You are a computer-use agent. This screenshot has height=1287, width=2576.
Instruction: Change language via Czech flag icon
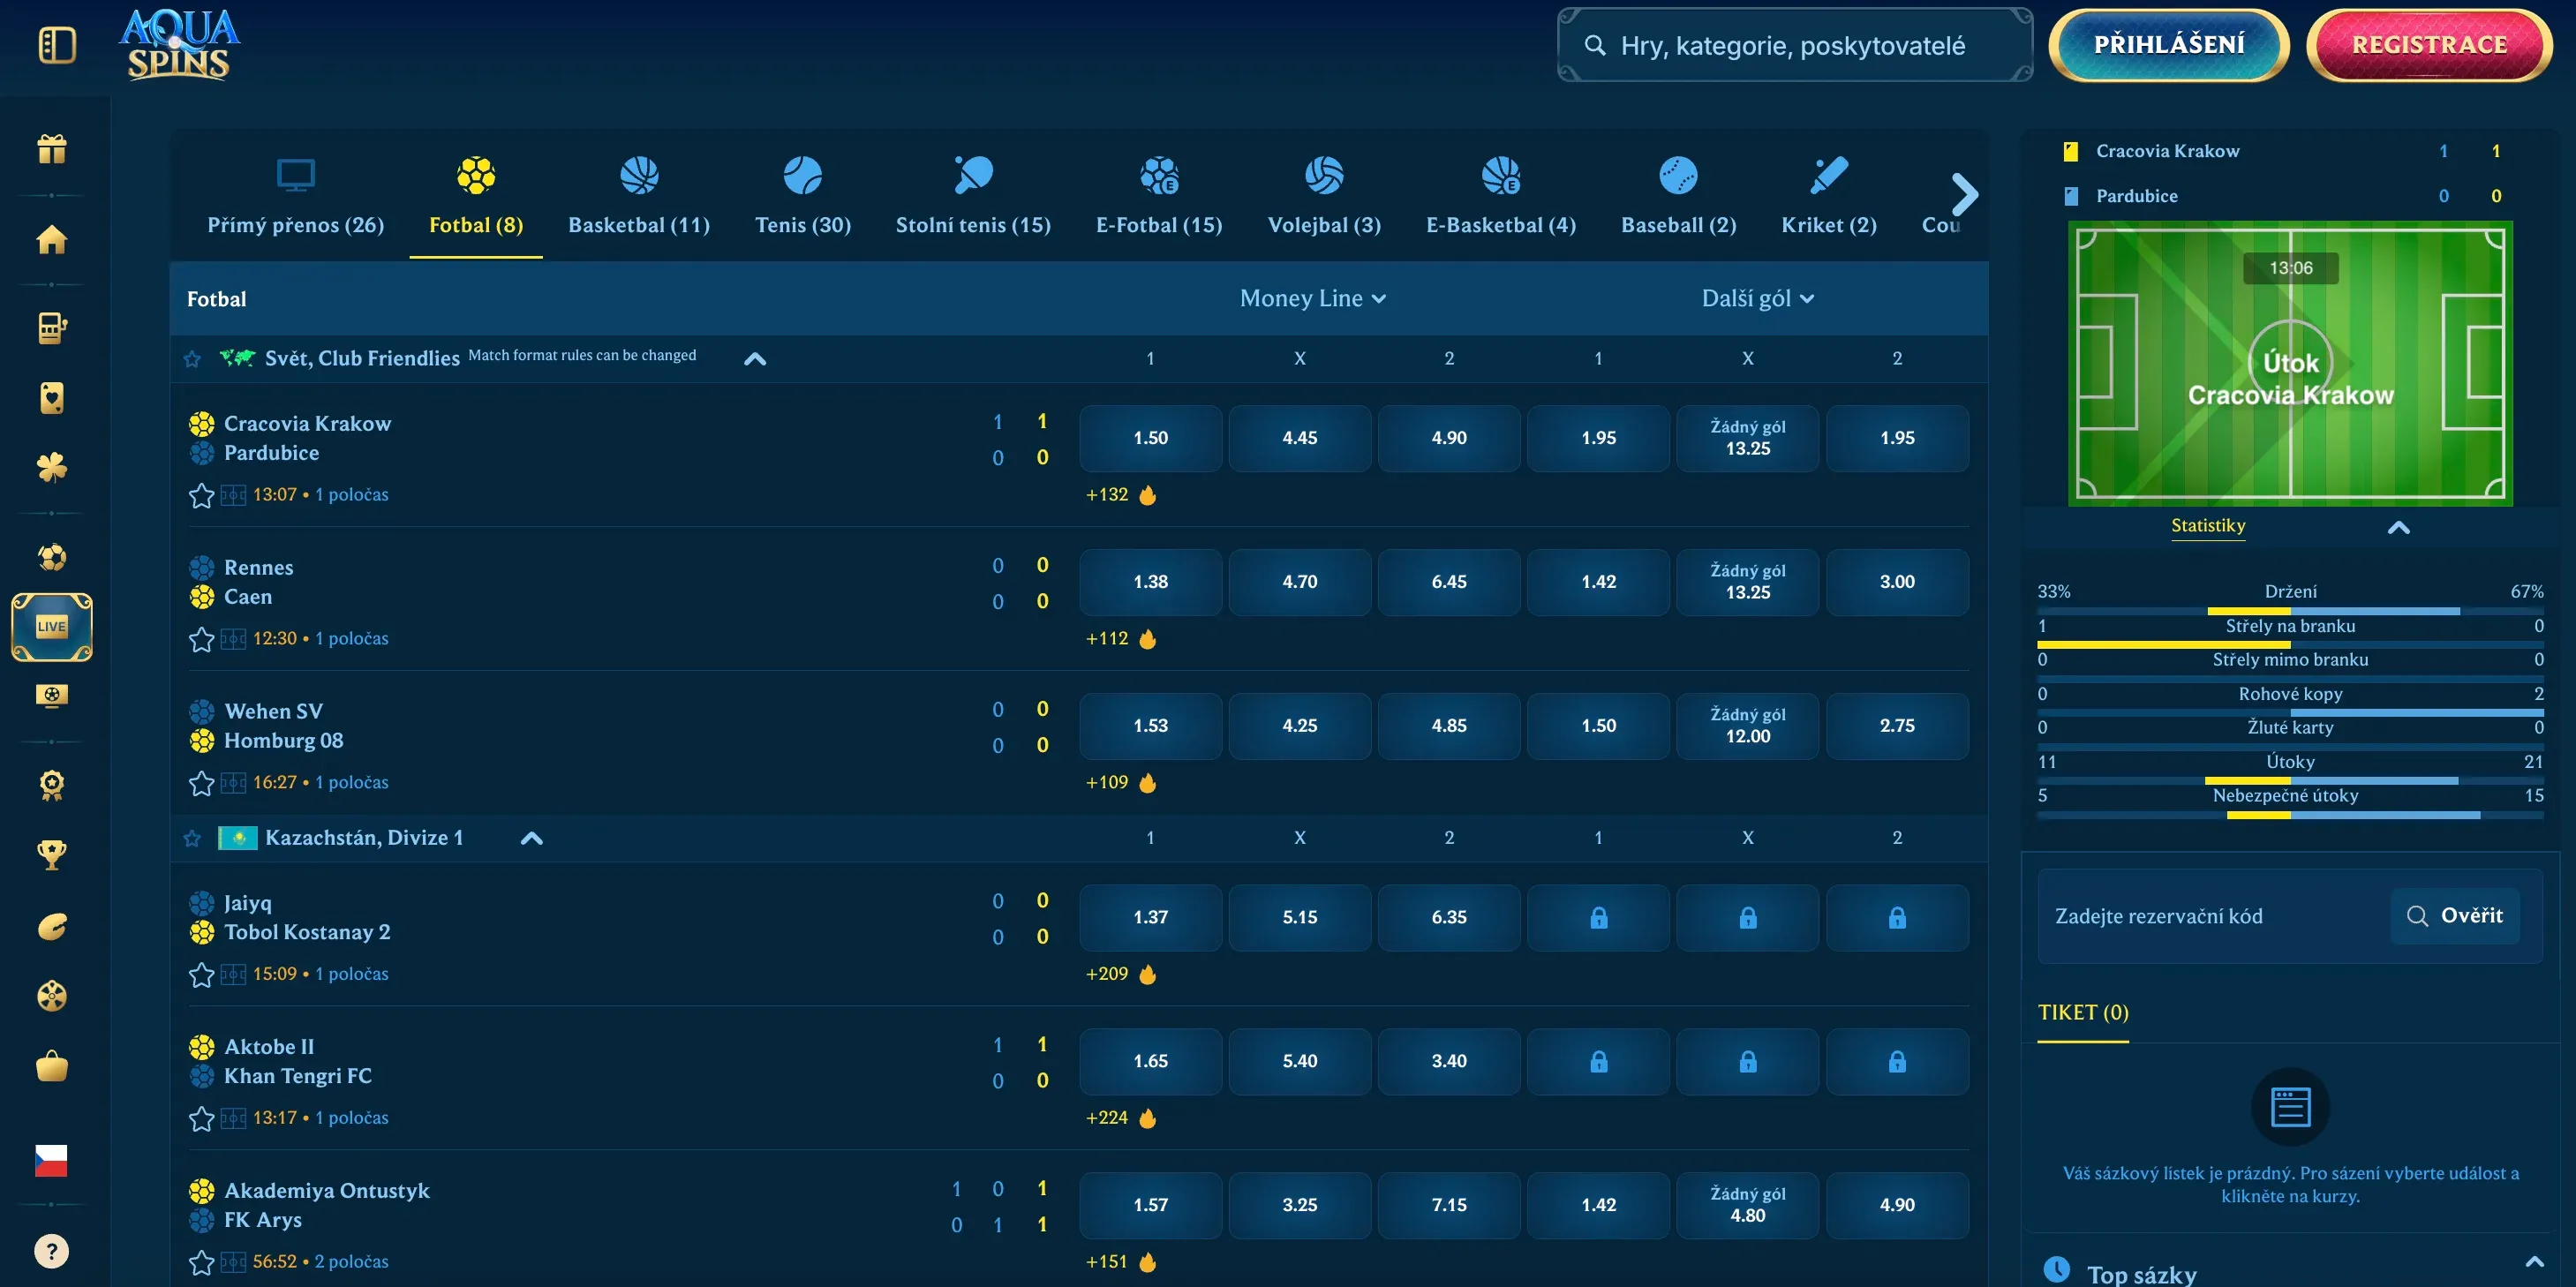51,1160
